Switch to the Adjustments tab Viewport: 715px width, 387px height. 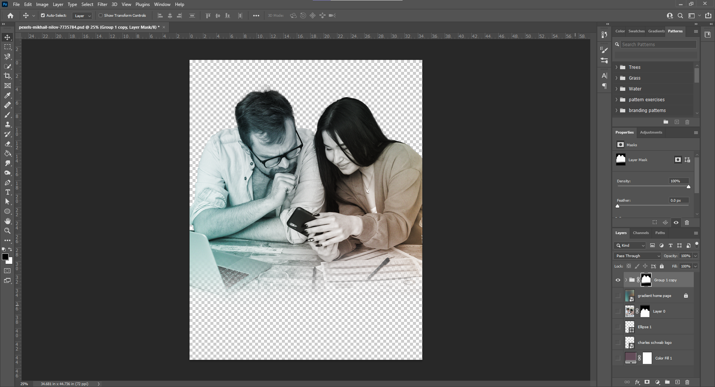tap(651, 132)
